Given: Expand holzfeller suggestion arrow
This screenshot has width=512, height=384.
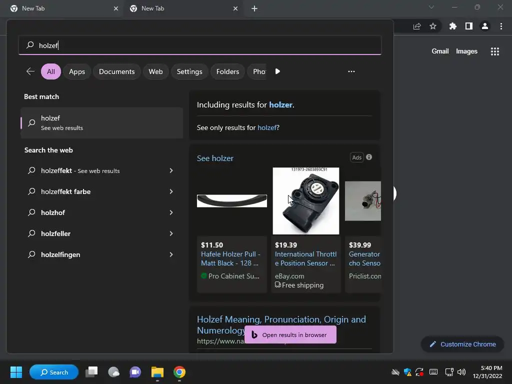Looking at the screenshot, I should 171,233.
